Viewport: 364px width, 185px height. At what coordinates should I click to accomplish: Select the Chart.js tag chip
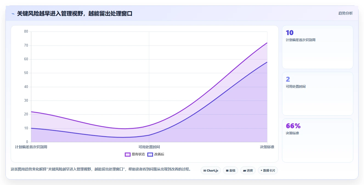211,170
